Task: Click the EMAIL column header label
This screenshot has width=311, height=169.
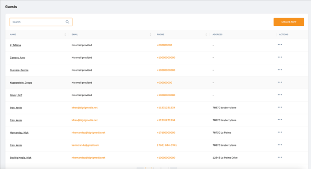Action: (x=75, y=34)
